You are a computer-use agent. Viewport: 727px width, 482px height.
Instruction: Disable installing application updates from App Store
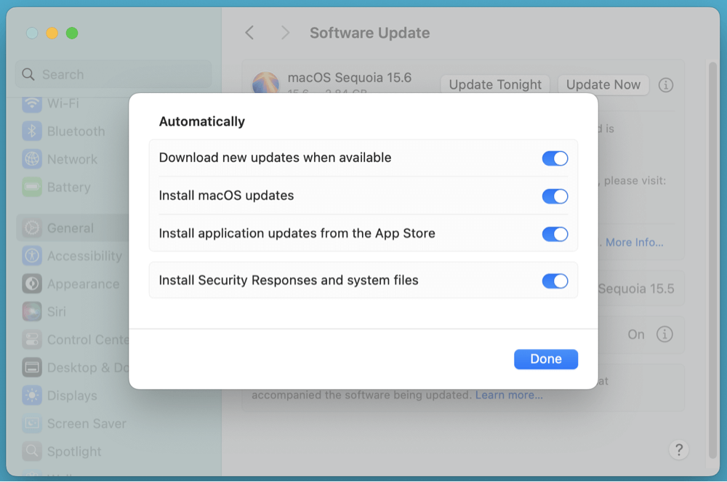(x=555, y=234)
